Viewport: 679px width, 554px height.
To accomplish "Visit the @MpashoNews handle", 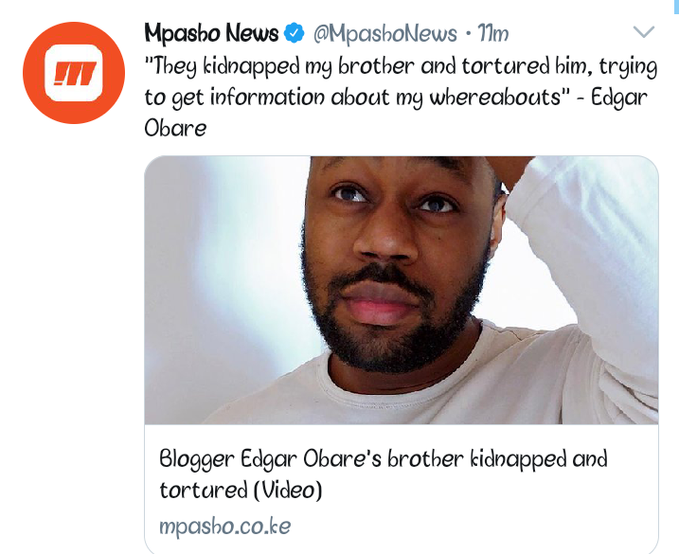I will [384, 34].
